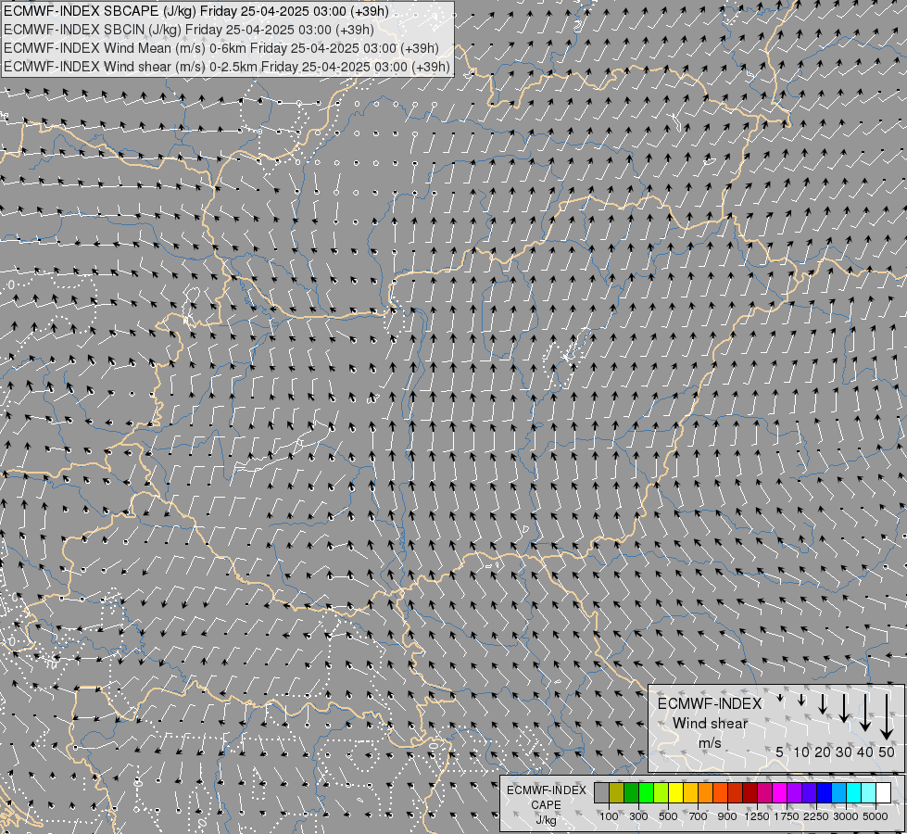Screen dimensions: 907x834
Task: Click the '2250' CAPE scale label
Action: tap(816, 816)
